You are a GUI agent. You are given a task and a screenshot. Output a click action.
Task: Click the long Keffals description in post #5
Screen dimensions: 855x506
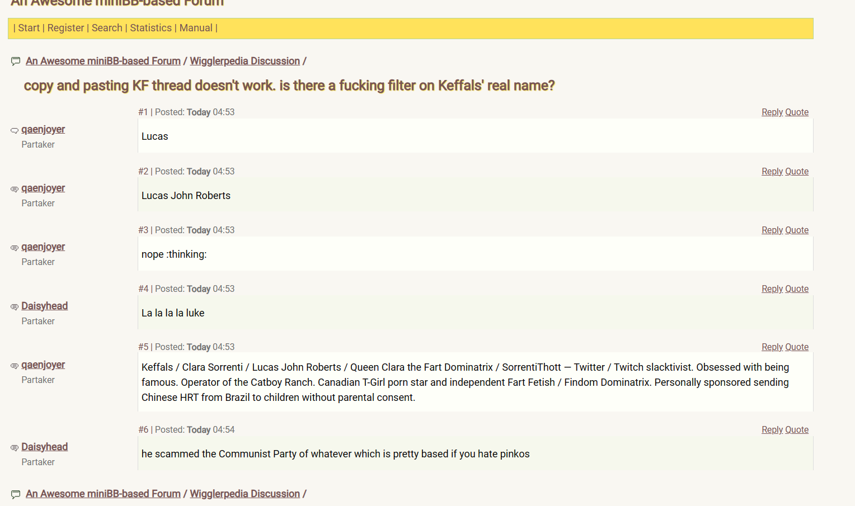point(465,382)
